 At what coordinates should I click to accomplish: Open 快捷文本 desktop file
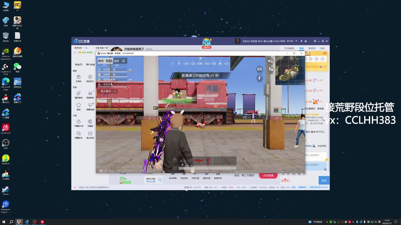(18, 37)
